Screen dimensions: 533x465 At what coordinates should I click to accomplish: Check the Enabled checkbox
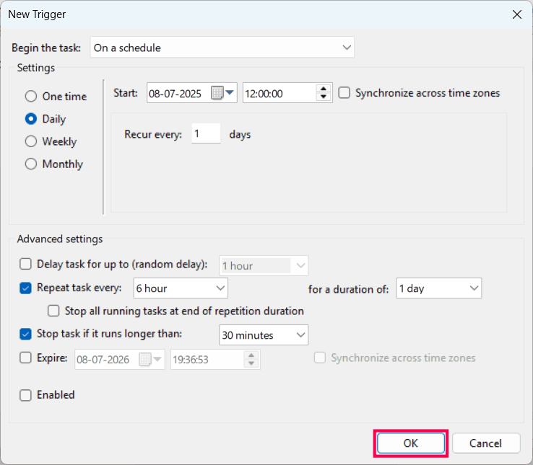click(26, 395)
